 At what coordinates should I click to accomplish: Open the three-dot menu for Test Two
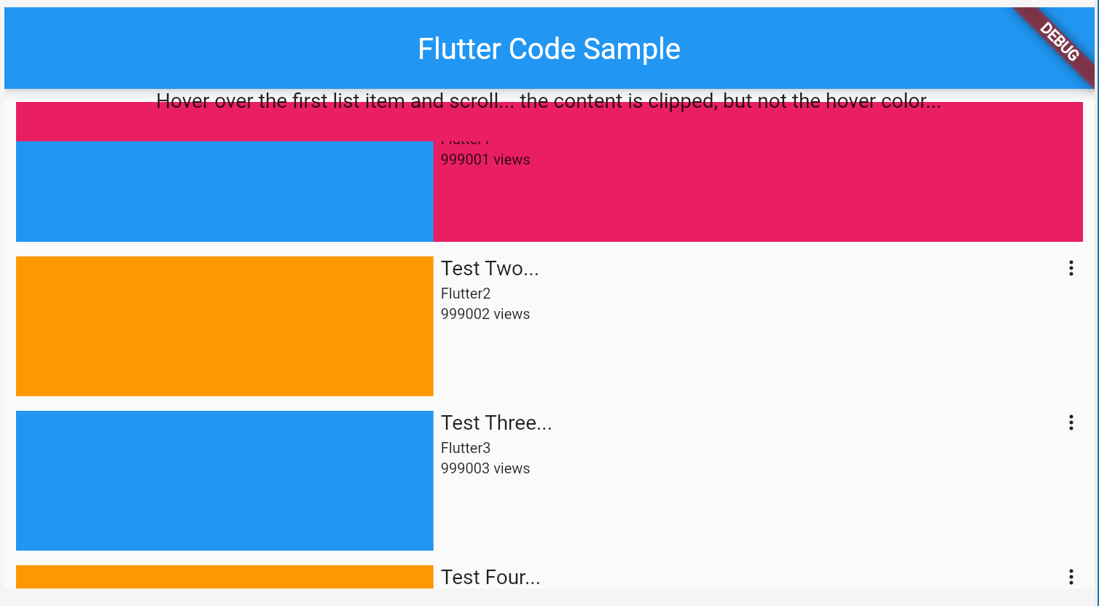(1071, 268)
